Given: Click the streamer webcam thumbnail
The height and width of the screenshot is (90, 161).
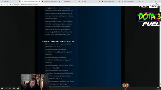Looking at the screenshot, I should 34,82.
